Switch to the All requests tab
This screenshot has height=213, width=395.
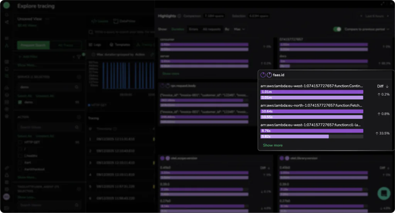[211, 29]
